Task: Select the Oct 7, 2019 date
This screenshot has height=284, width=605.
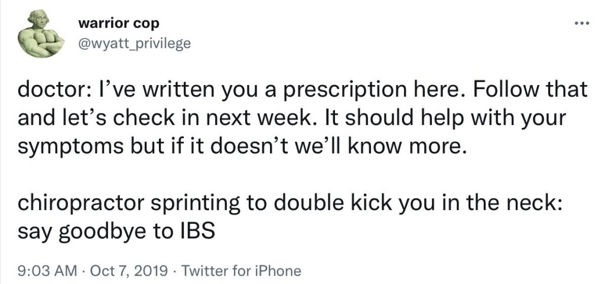Action: 128,270
